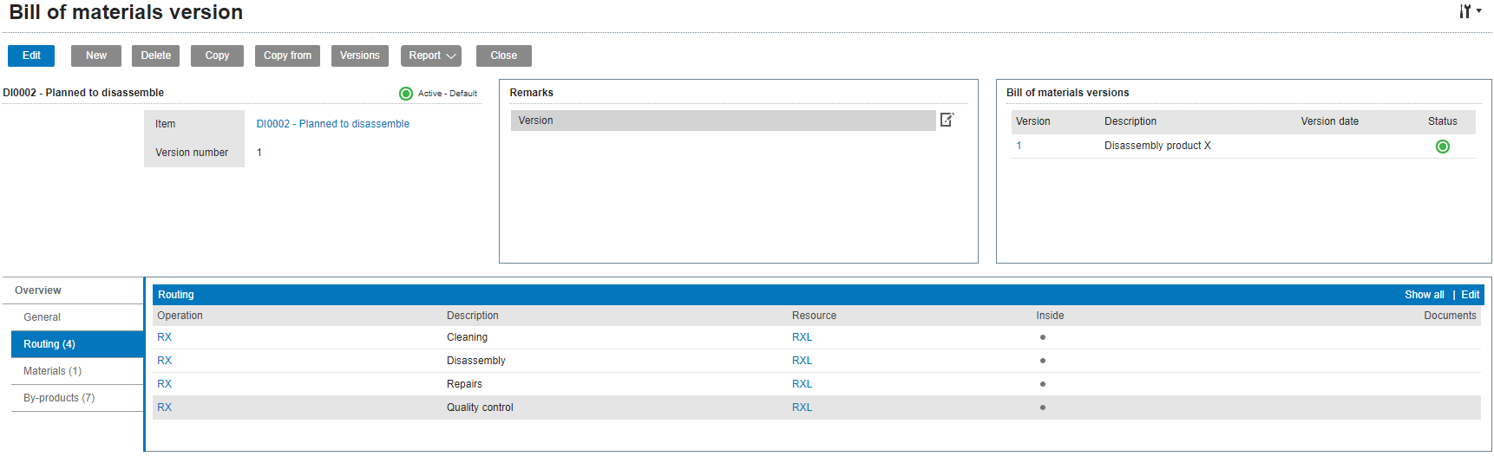1494x476 pixels.
Task: Click green status icon in version row 1
Action: pyautogui.click(x=1442, y=147)
